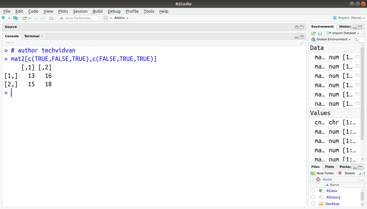Switch to the Terminal tab

coord(31,36)
